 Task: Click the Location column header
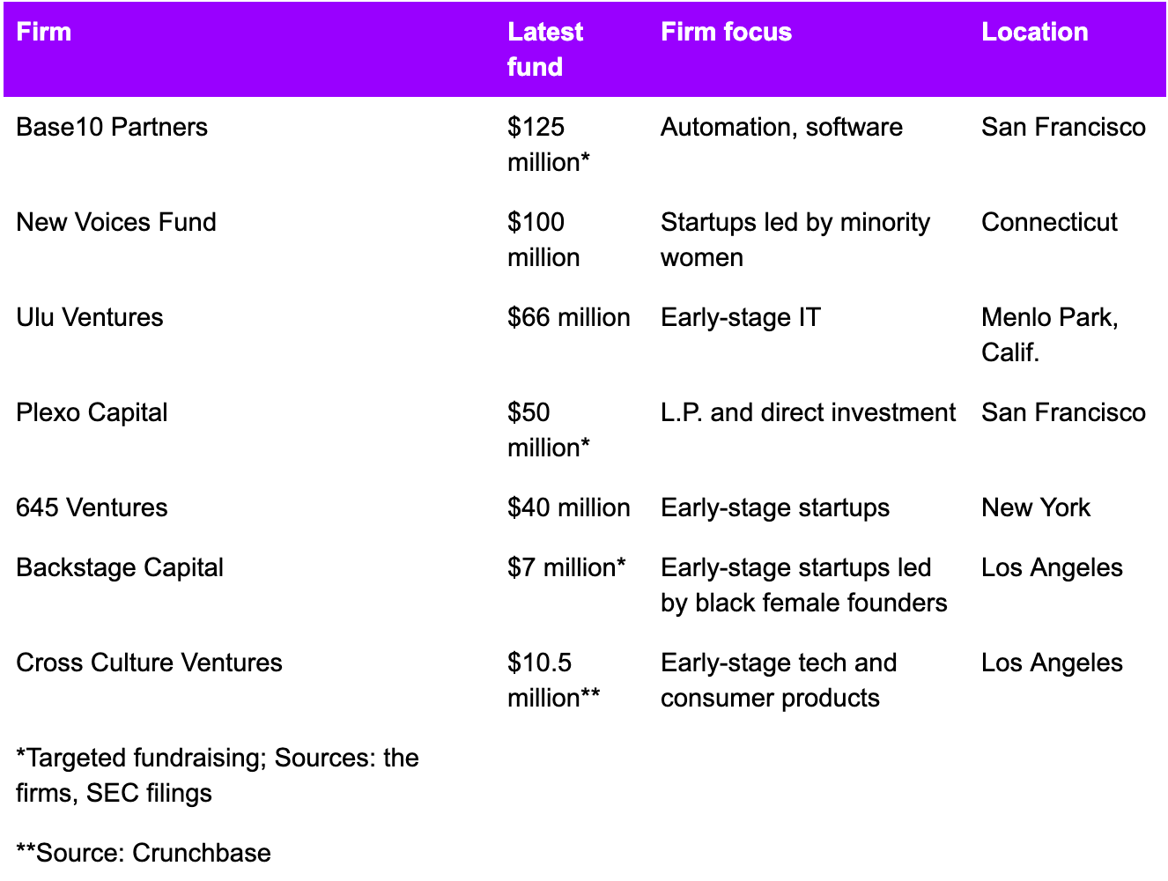click(1035, 32)
